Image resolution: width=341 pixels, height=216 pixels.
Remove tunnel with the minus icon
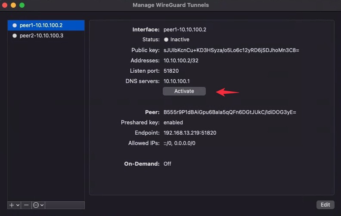[26, 205]
